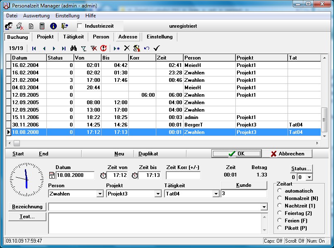Select the Ferien (F) option
This screenshot has height=248, width=334.
coord(279,220)
